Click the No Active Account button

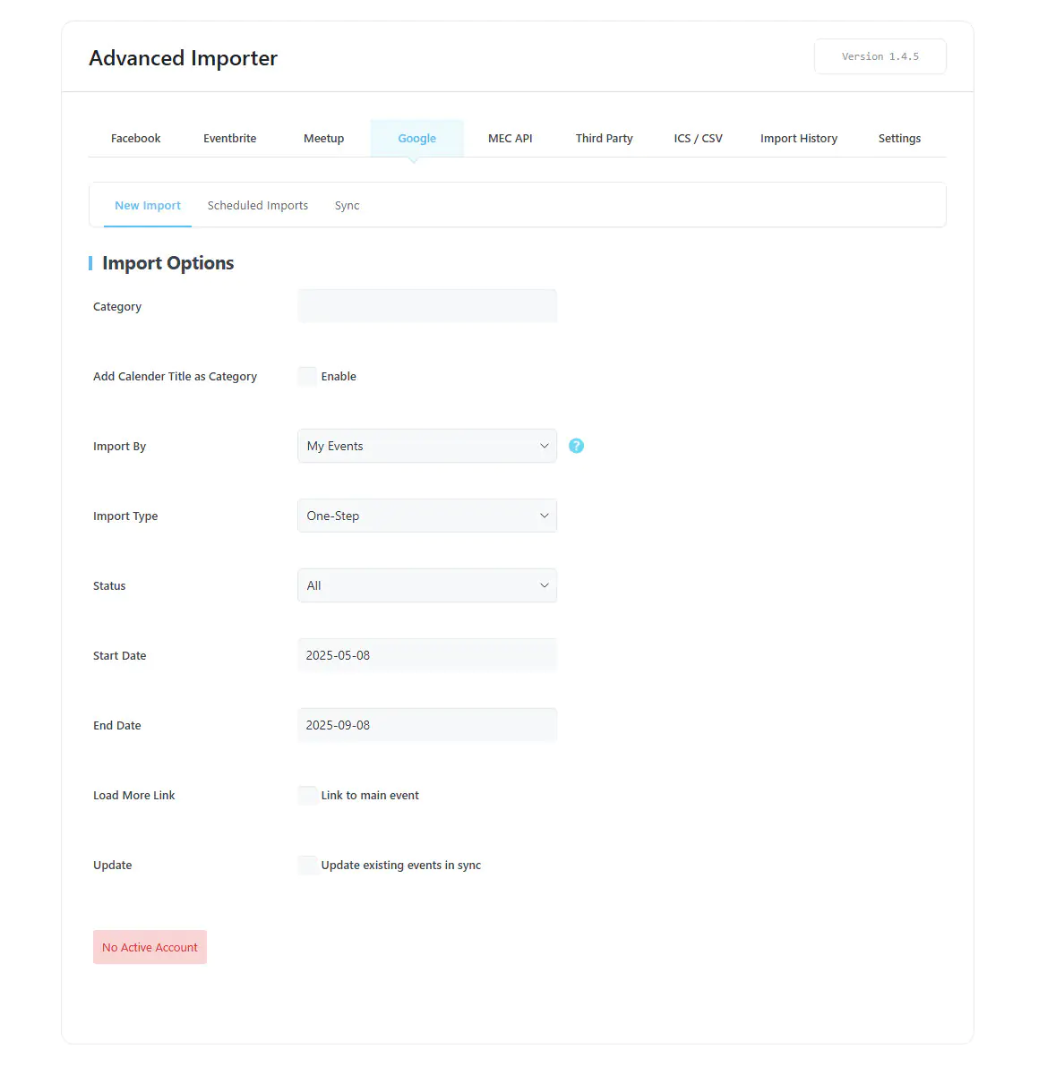[150, 947]
